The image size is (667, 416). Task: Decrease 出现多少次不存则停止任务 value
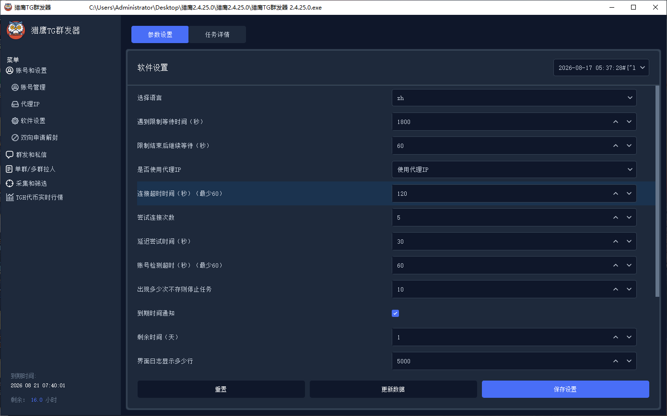[x=629, y=289]
